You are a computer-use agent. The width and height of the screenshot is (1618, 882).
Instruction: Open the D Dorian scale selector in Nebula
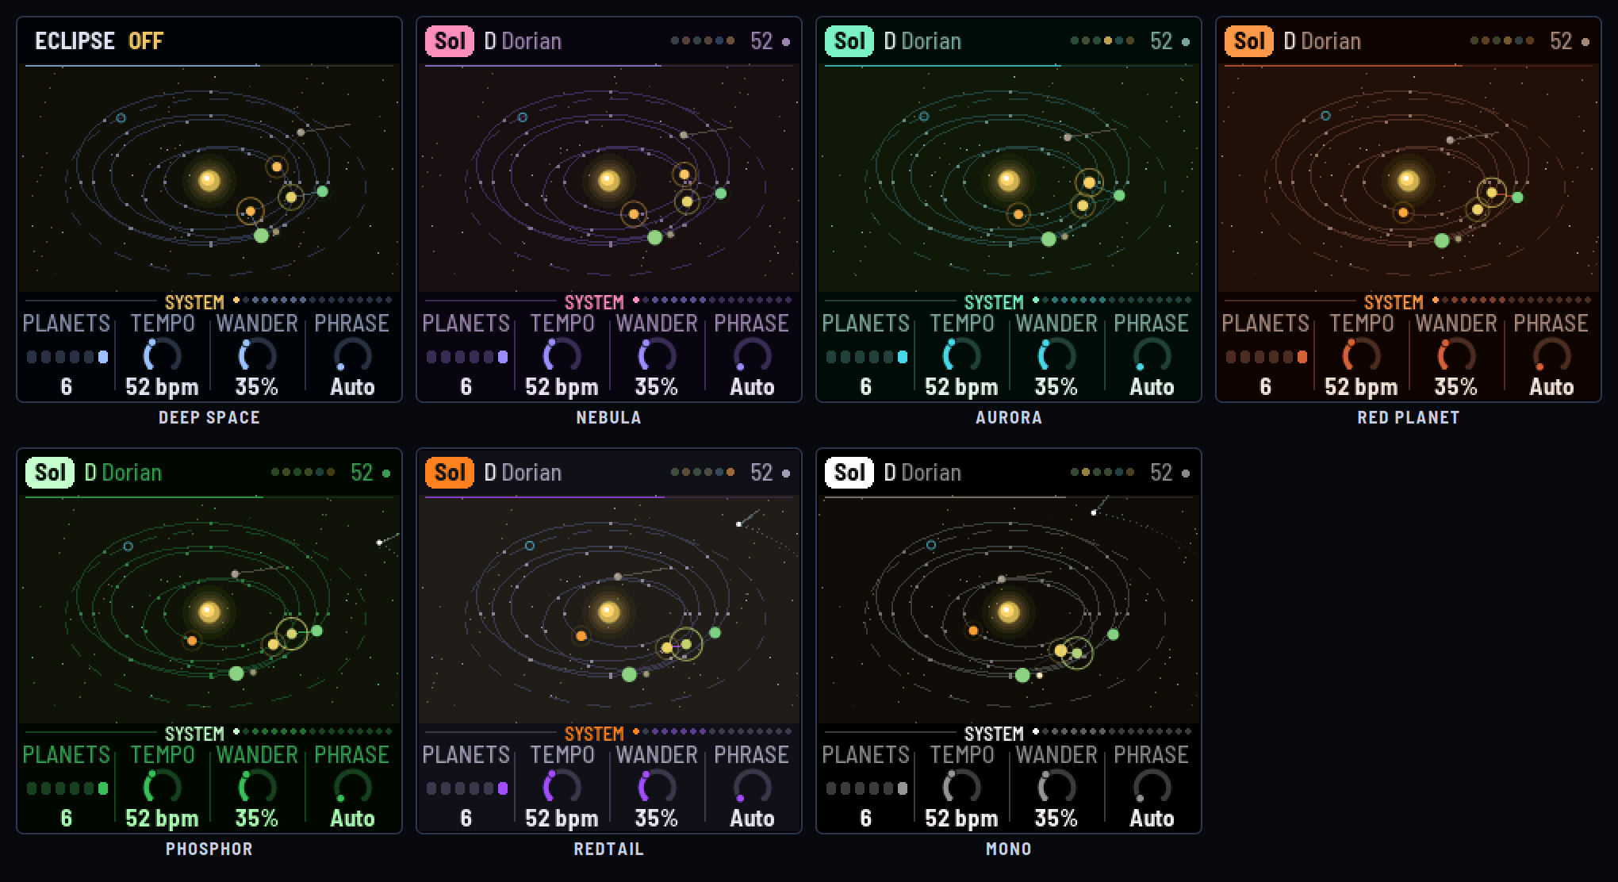[523, 40]
